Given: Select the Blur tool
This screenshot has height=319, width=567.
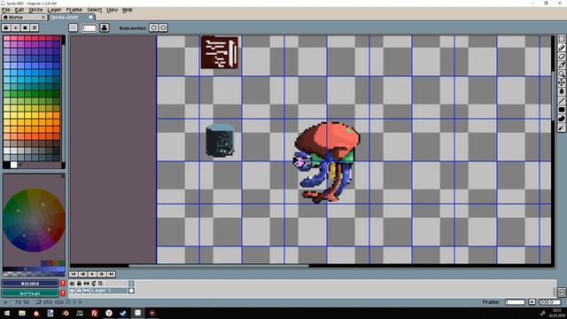Looking at the screenshot, I should 561,128.
